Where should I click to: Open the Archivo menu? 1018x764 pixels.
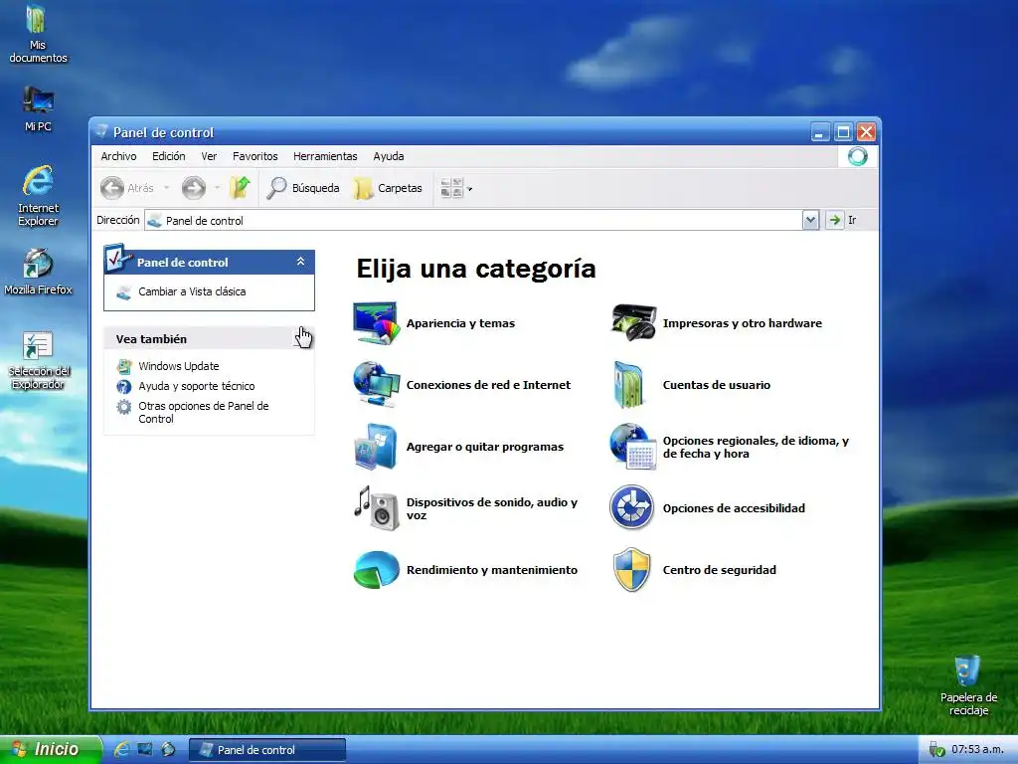[118, 156]
